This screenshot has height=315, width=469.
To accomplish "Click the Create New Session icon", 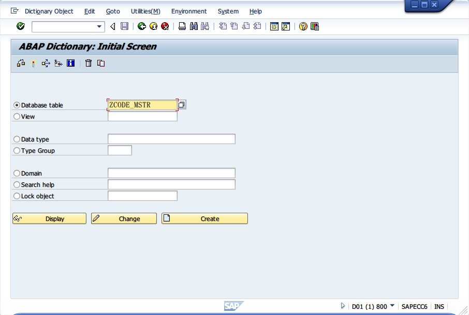I will (x=274, y=26).
